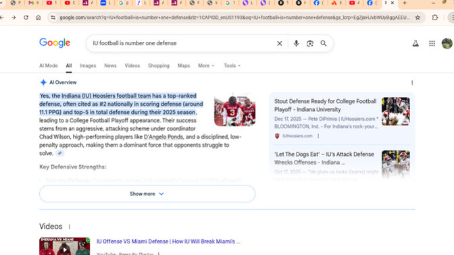Open options for the IUHoosiers.com result
The image size is (454, 255).
click(x=318, y=136)
